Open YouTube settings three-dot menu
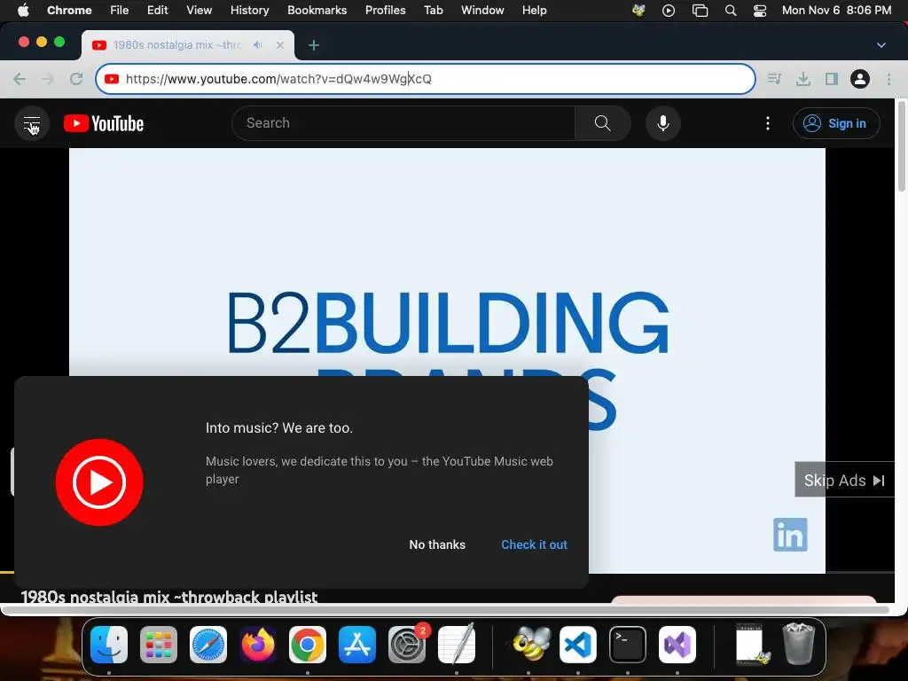Screen dimensions: 908x681 (x=767, y=122)
